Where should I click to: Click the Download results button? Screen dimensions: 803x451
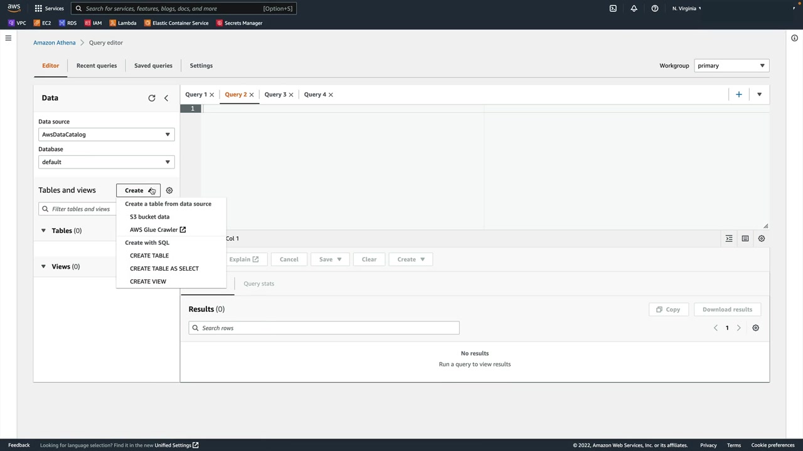(728, 309)
